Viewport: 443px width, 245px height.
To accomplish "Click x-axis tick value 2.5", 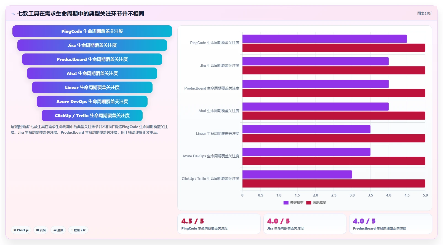I will pos(334,195).
